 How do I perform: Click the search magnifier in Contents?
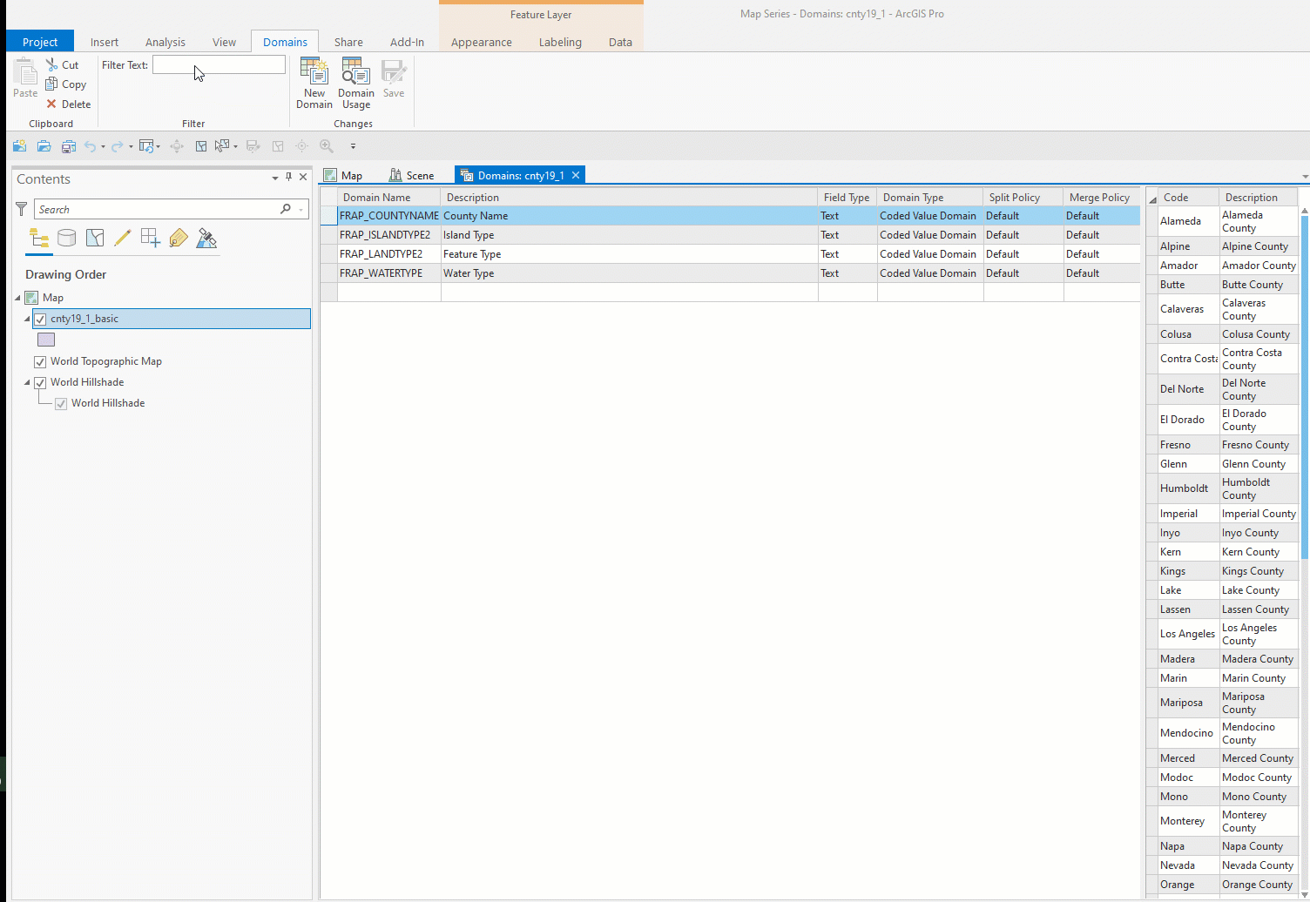coord(286,209)
